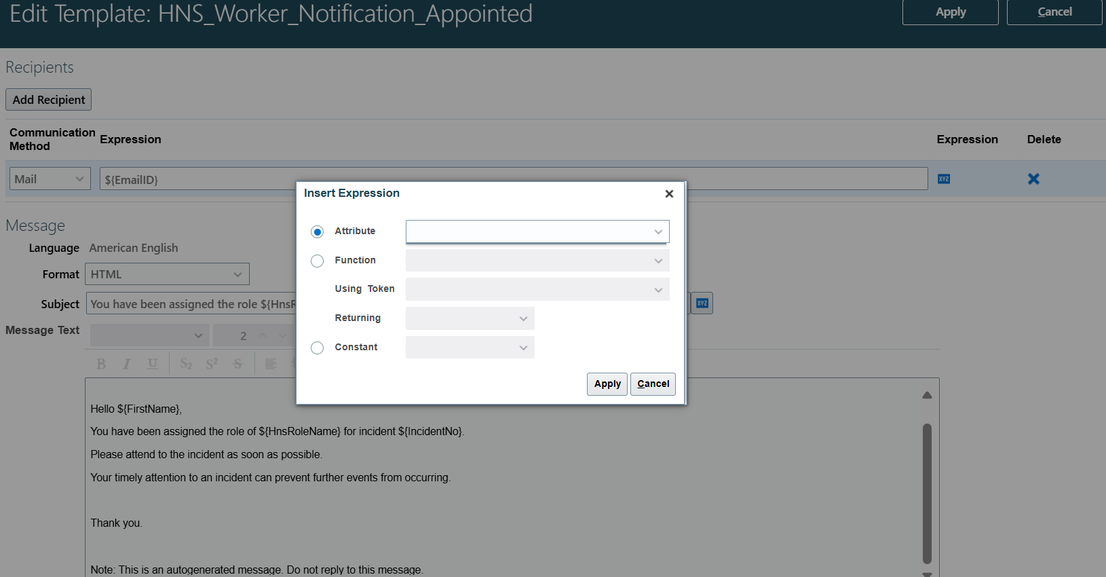Close the Insert Expression dialog
1106x577 pixels.
669,193
